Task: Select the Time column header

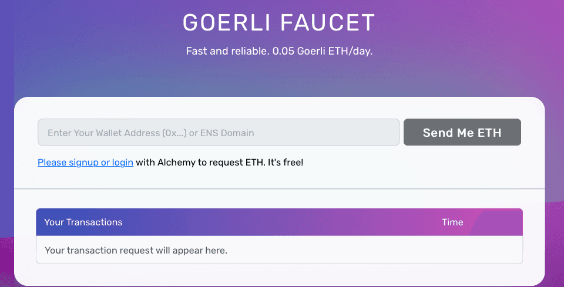Action: point(452,222)
